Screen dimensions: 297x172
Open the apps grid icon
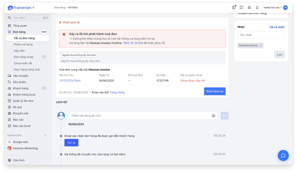pyautogui.click(x=249, y=8)
